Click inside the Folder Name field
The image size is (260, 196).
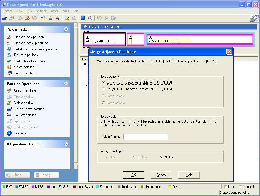[x=145, y=136]
